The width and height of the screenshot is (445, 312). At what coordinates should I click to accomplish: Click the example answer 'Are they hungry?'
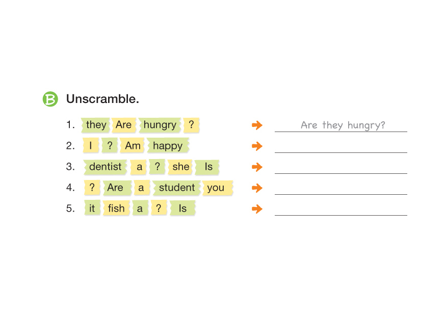(343, 125)
